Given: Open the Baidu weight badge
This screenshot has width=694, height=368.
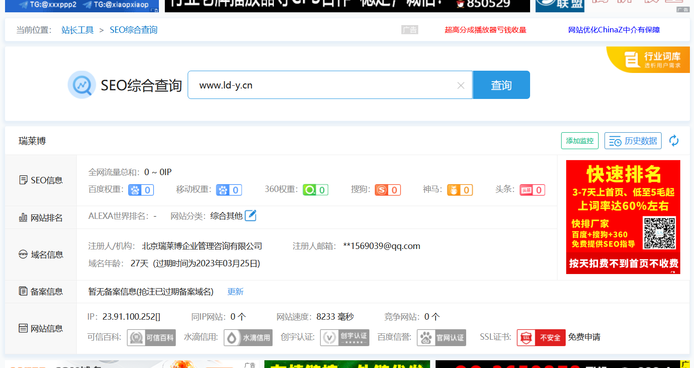Looking at the screenshot, I should (x=141, y=190).
